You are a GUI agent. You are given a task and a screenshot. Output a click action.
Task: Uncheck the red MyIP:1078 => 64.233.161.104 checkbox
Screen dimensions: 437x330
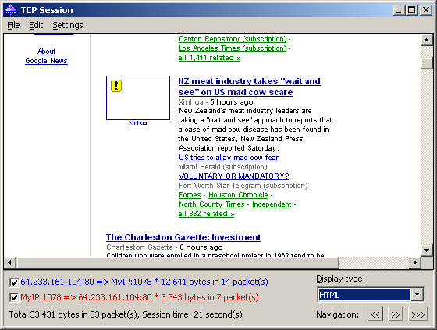[14, 297]
